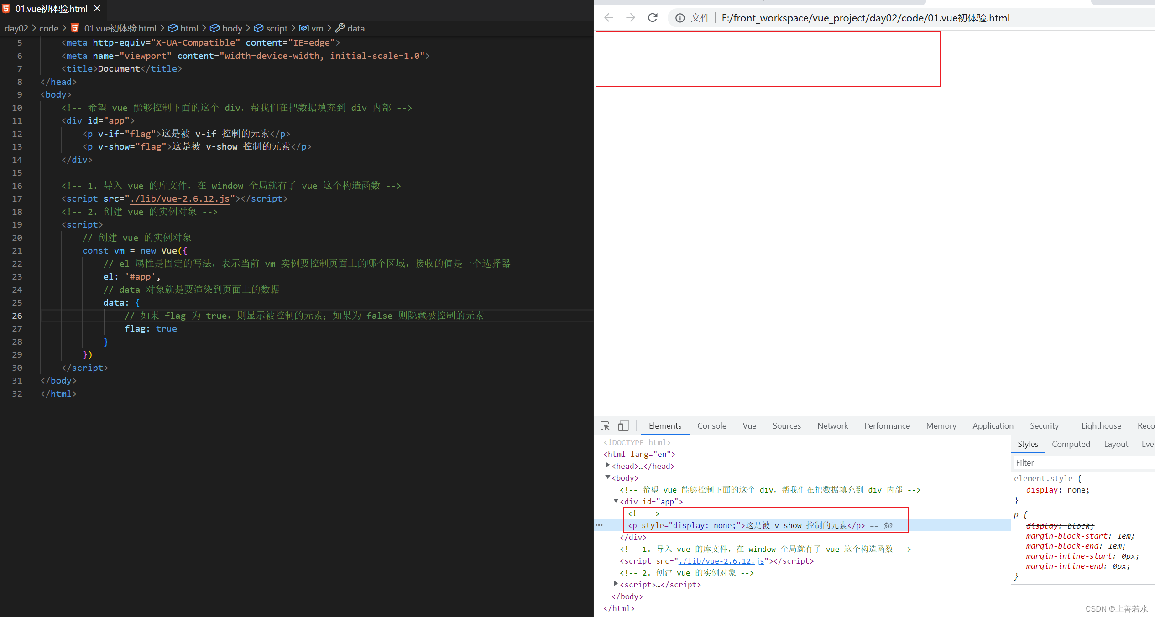This screenshot has width=1155, height=617.
Task: Click the closing /div node in DOM tree
Action: [x=633, y=537]
